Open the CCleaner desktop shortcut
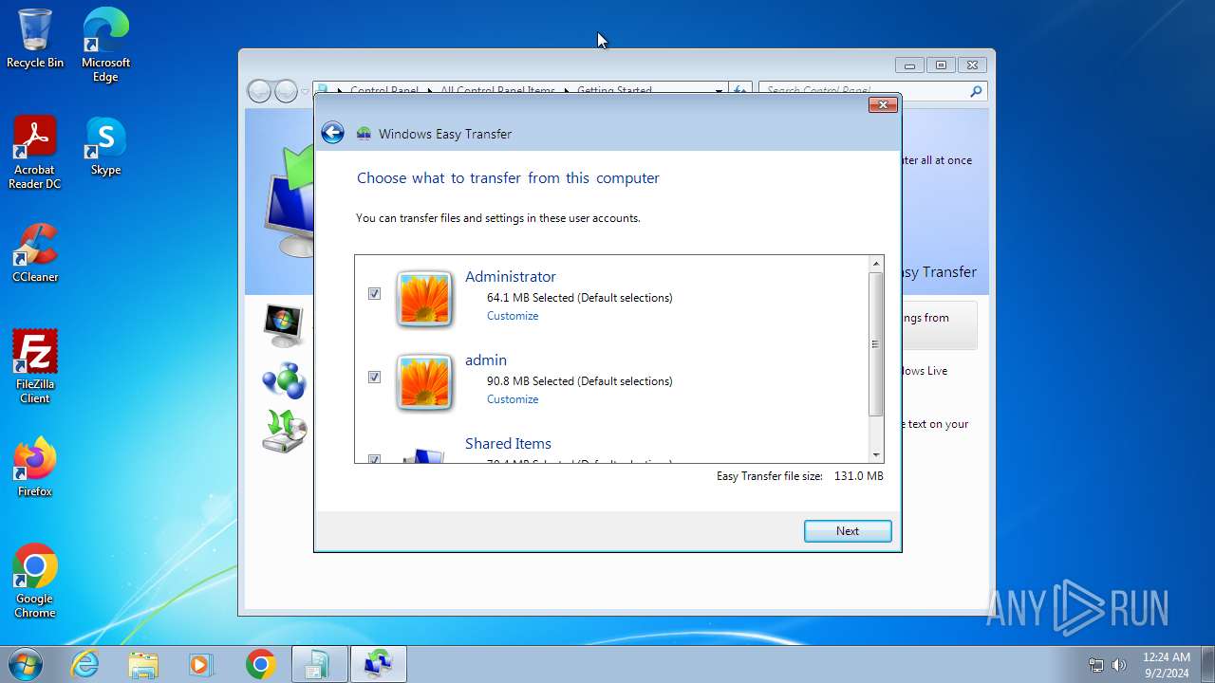This screenshot has width=1215, height=683. click(35, 252)
